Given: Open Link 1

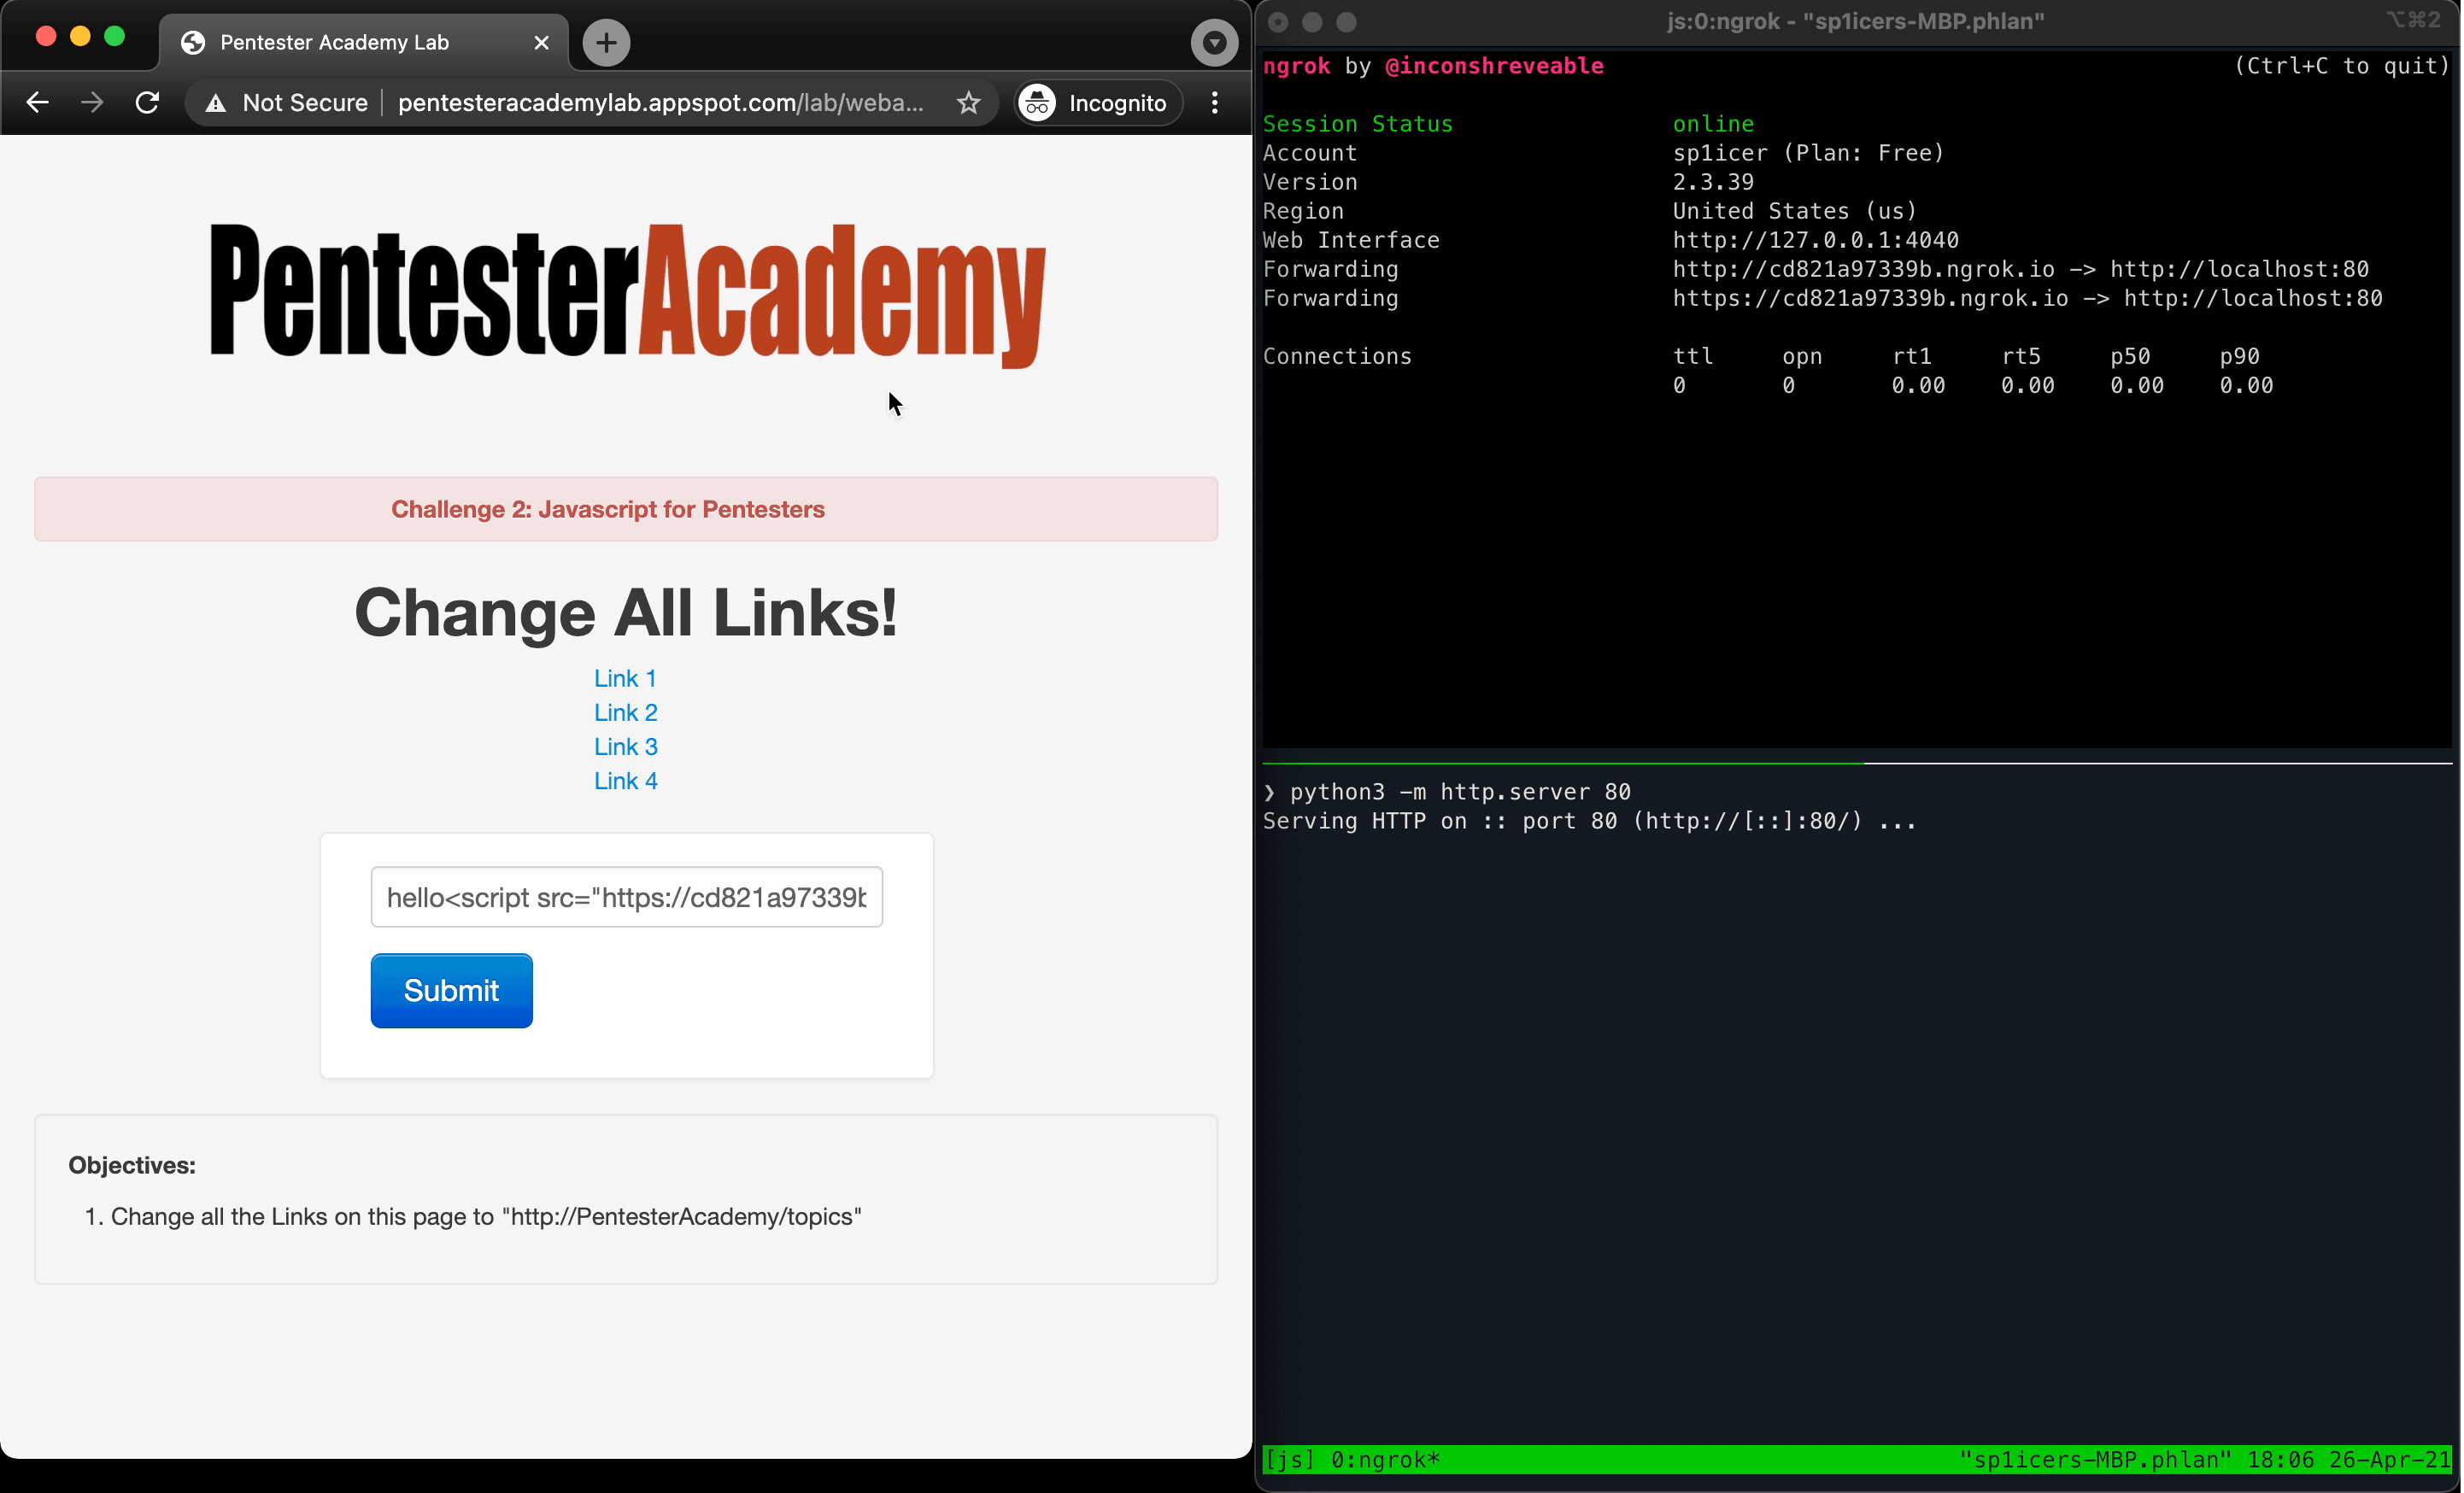Looking at the screenshot, I should (626, 679).
